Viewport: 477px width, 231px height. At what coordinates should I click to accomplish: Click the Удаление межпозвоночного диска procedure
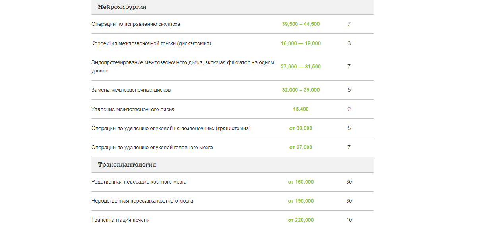point(132,109)
